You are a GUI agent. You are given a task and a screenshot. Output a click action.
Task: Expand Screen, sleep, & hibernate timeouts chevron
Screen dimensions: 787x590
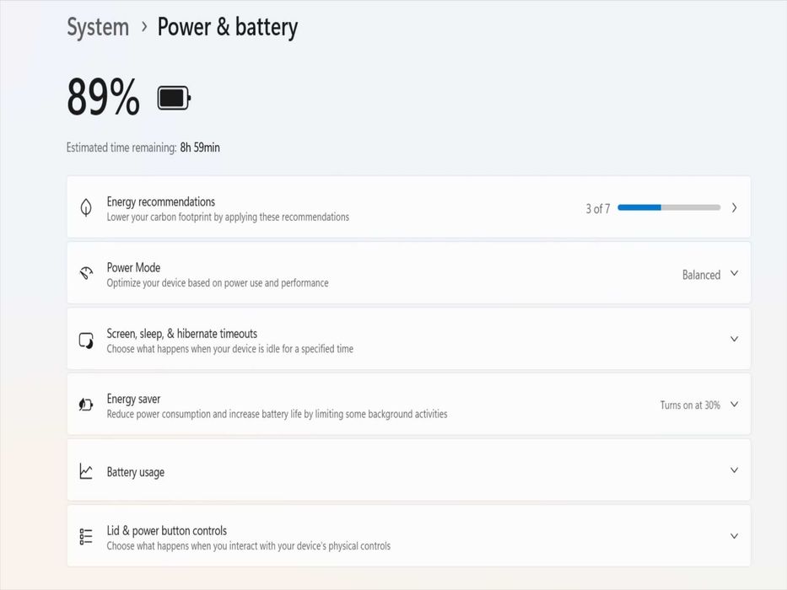[x=734, y=340]
